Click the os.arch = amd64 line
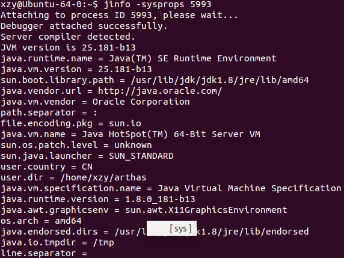 pyautogui.click(x=41, y=221)
